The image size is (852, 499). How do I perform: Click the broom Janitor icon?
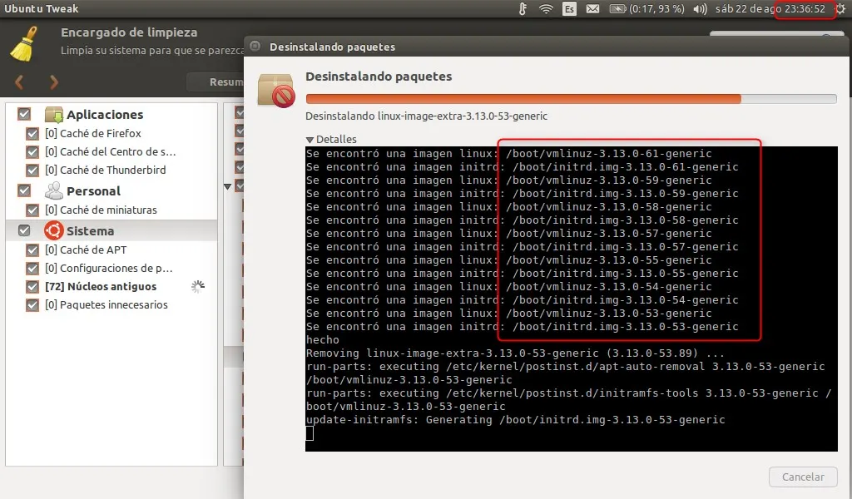pyautogui.click(x=24, y=43)
